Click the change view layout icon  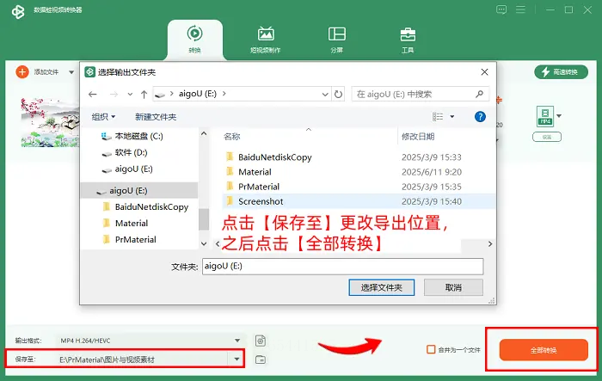point(438,116)
